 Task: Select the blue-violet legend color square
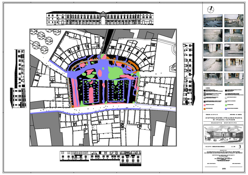point(226,109)
